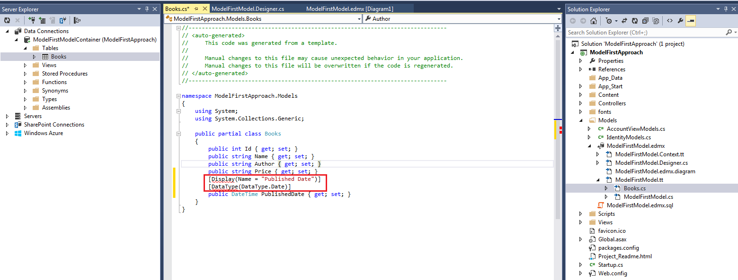
Task: Expand the Books table node
Action: [34, 57]
